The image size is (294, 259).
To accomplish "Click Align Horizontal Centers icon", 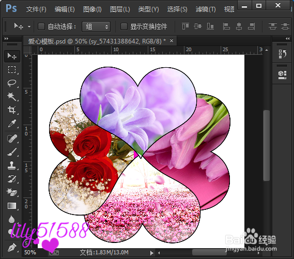I will (239, 26).
